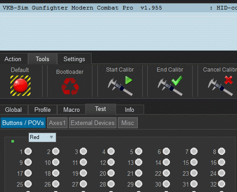Click button indicator 2
The height and width of the screenshot is (192, 237).
click(x=56, y=151)
